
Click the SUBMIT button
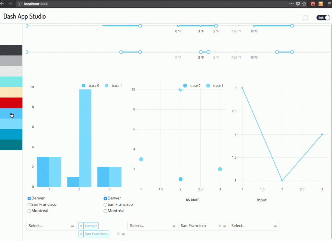pos(192,200)
